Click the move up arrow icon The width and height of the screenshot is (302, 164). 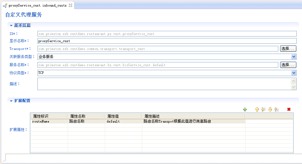(x=257, y=109)
